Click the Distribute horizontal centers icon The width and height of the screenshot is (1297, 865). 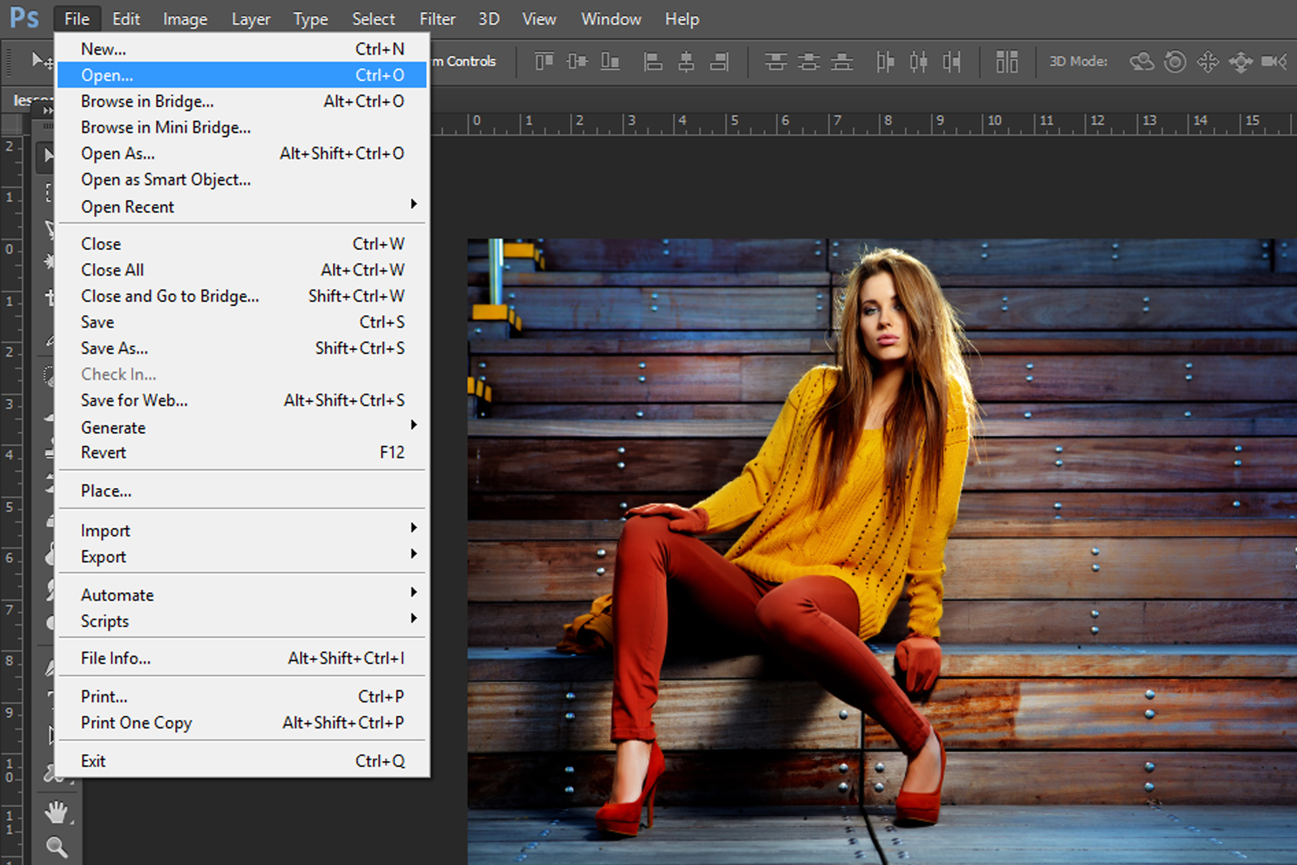(919, 61)
